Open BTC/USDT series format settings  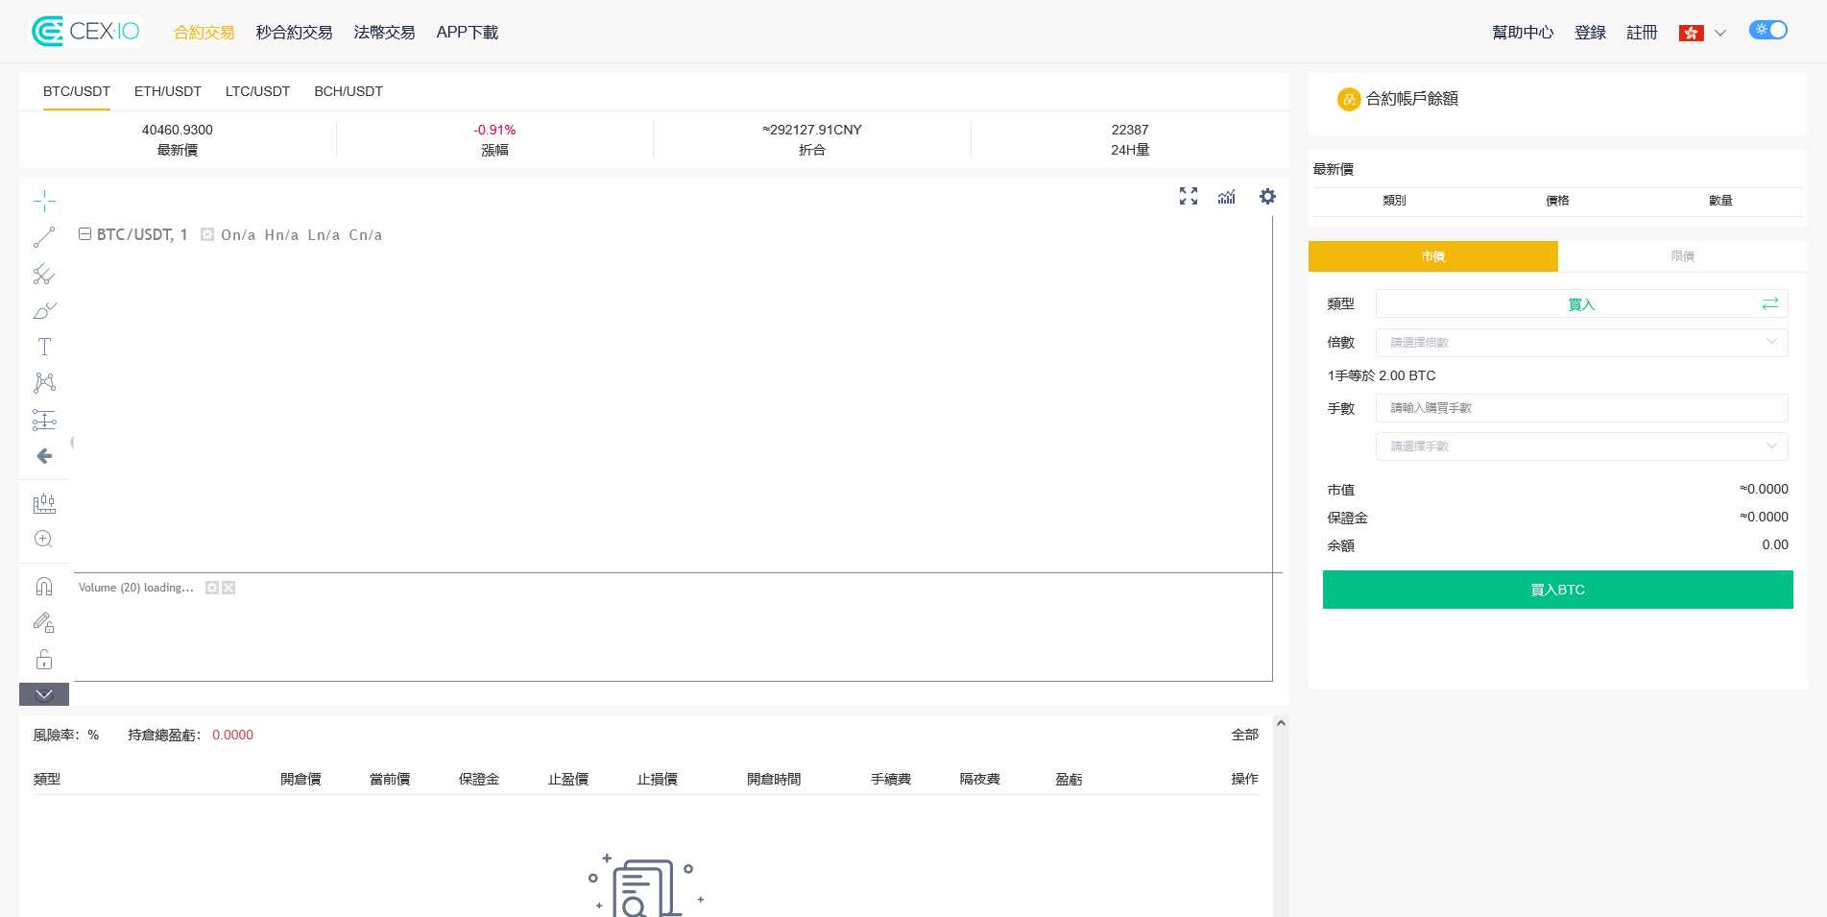click(207, 234)
